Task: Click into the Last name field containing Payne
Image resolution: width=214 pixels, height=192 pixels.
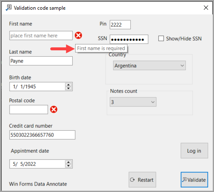Action: click(x=41, y=61)
